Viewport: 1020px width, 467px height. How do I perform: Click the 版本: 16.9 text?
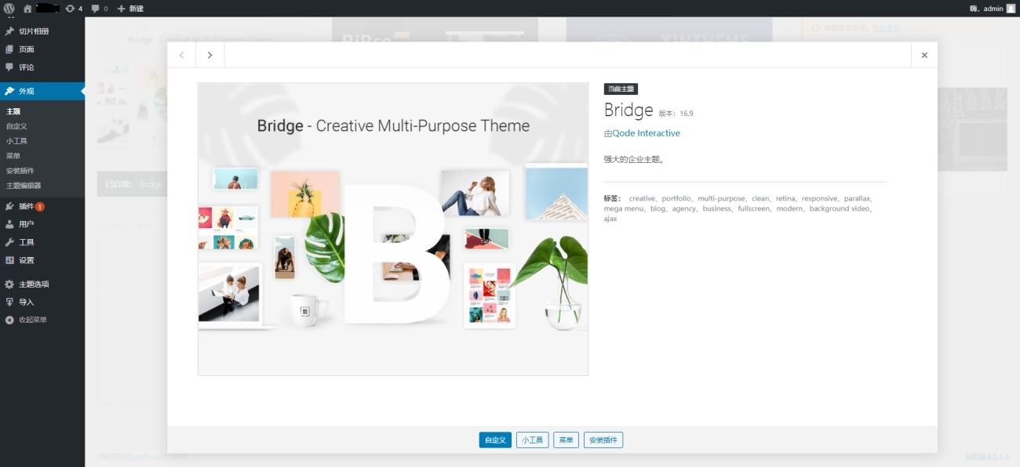(x=676, y=114)
